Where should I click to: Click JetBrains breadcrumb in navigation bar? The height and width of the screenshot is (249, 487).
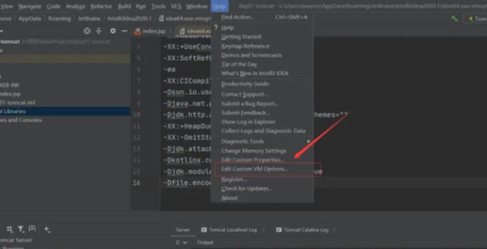click(89, 19)
